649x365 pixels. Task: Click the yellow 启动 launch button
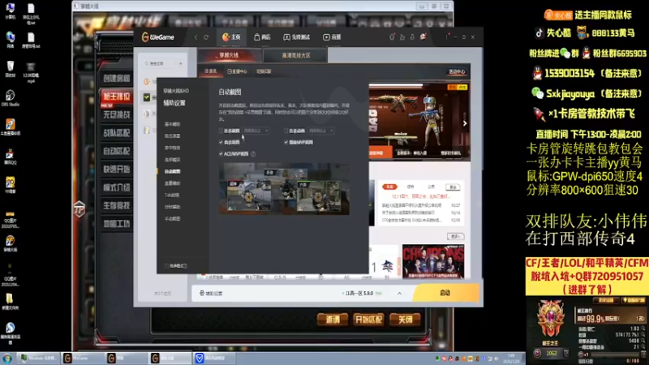click(x=445, y=293)
